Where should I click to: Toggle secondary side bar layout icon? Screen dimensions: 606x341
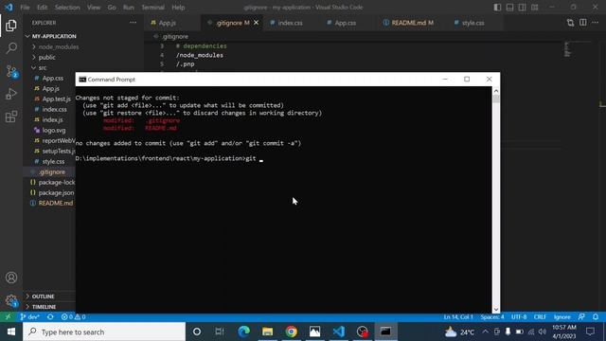pyautogui.click(x=522, y=8)
